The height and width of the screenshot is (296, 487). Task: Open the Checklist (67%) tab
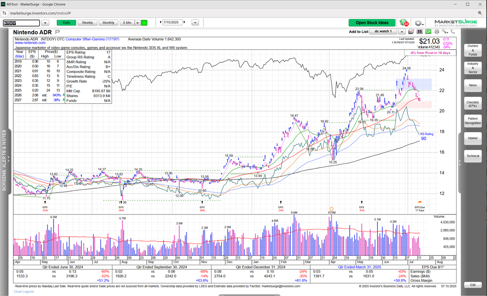(x=472, y=104)
